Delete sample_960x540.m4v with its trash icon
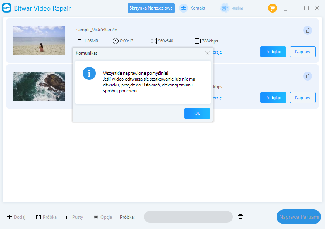 pos(308,30)
